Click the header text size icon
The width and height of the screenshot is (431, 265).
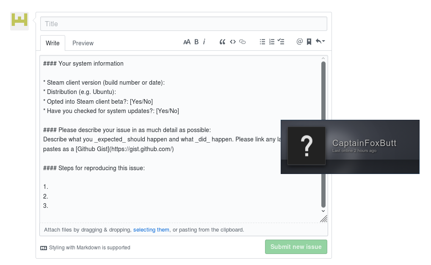pos(187,42)
